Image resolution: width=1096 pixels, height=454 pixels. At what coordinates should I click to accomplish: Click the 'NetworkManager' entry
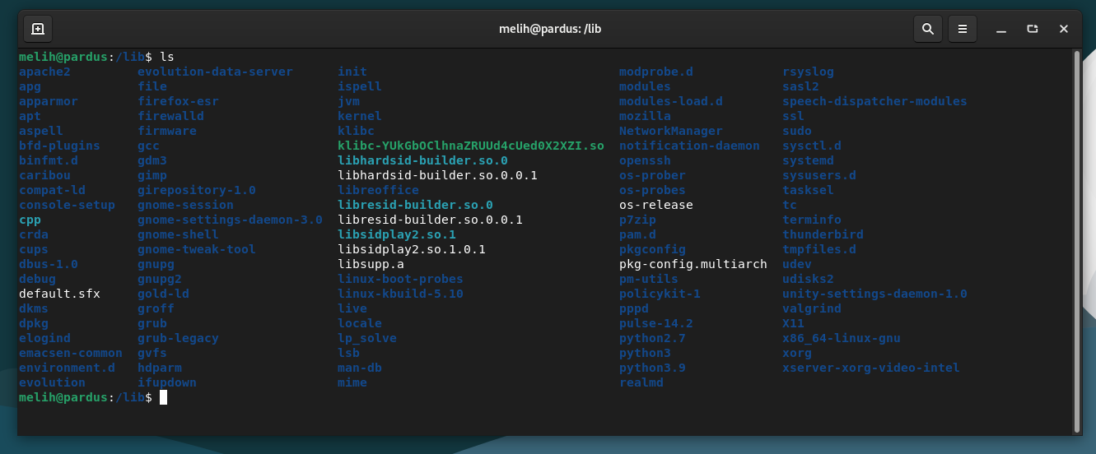(671, 131)
